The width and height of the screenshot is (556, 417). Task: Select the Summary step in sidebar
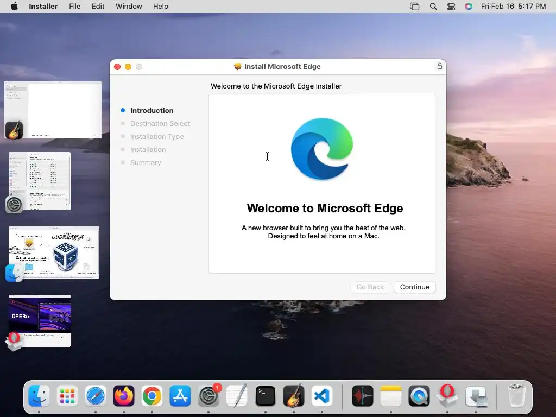(x=146, y=162)
